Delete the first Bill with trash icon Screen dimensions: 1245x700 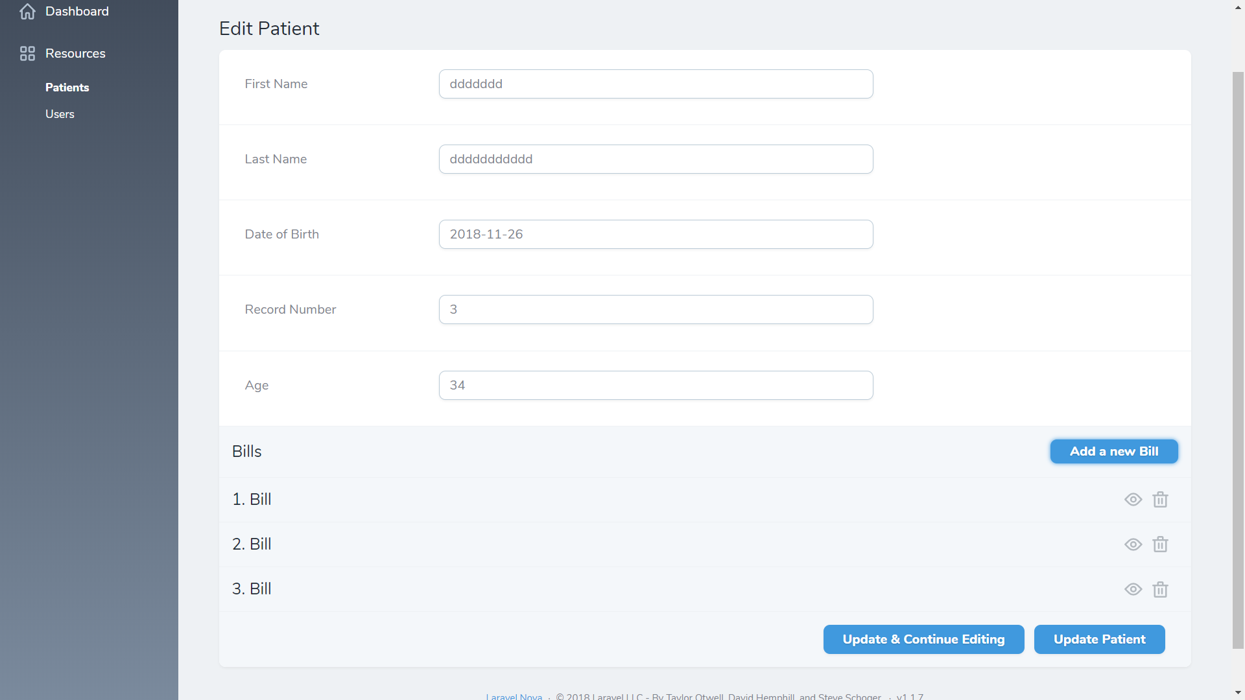(x=1160, y=500)
